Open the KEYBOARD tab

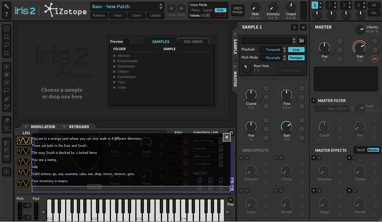pos(79,127)
